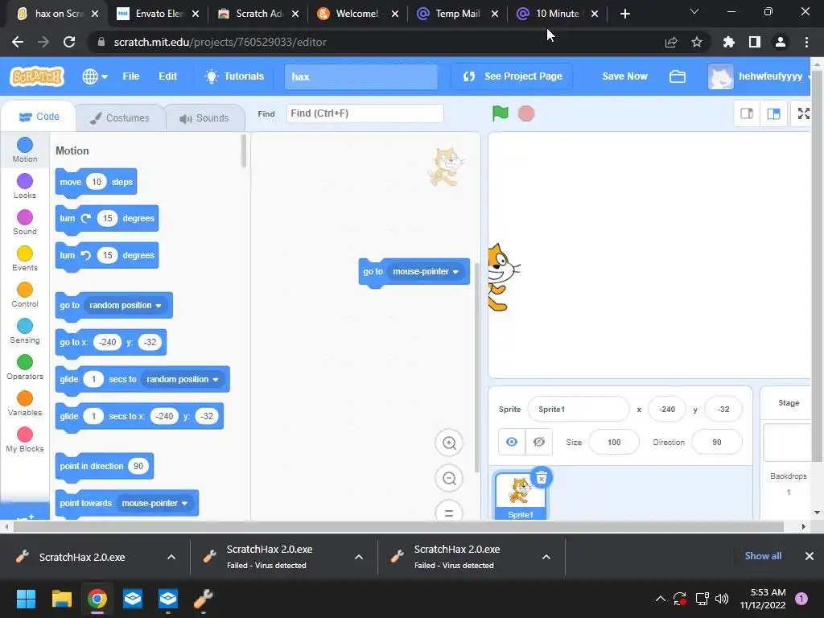
Task: Click the Scratch logo
Action: click(37, 76)
